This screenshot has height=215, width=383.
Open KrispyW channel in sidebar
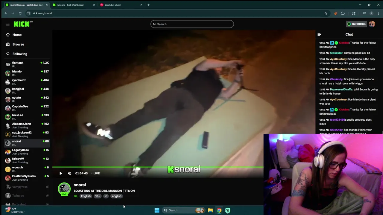[27, 160]
